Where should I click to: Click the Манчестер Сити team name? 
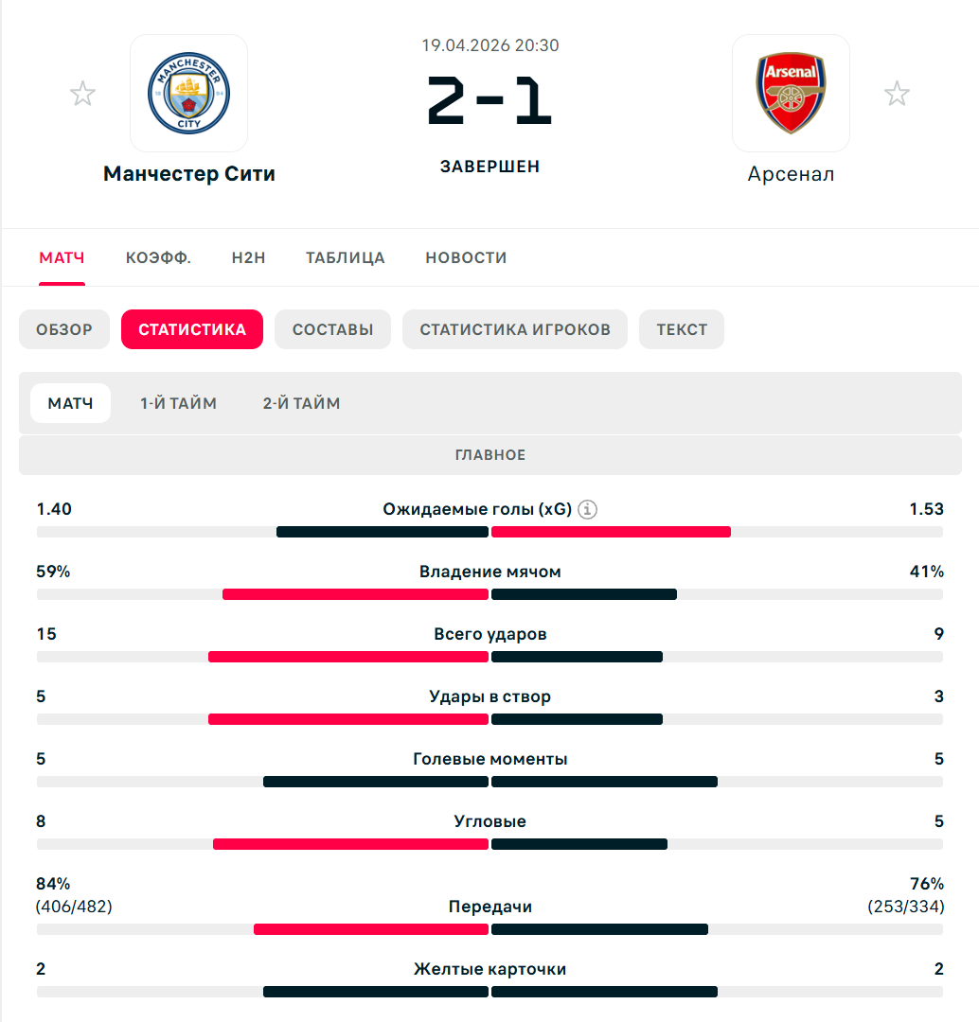(x=189, y=174)
